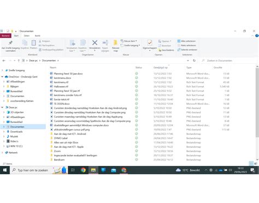Select folder Aan de slag met ICT - Apple
259x203 pixels.
69,147
